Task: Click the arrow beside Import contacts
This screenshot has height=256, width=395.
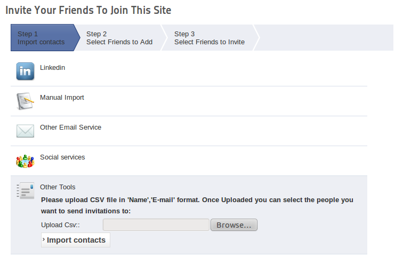Action: tap(44, 240)
